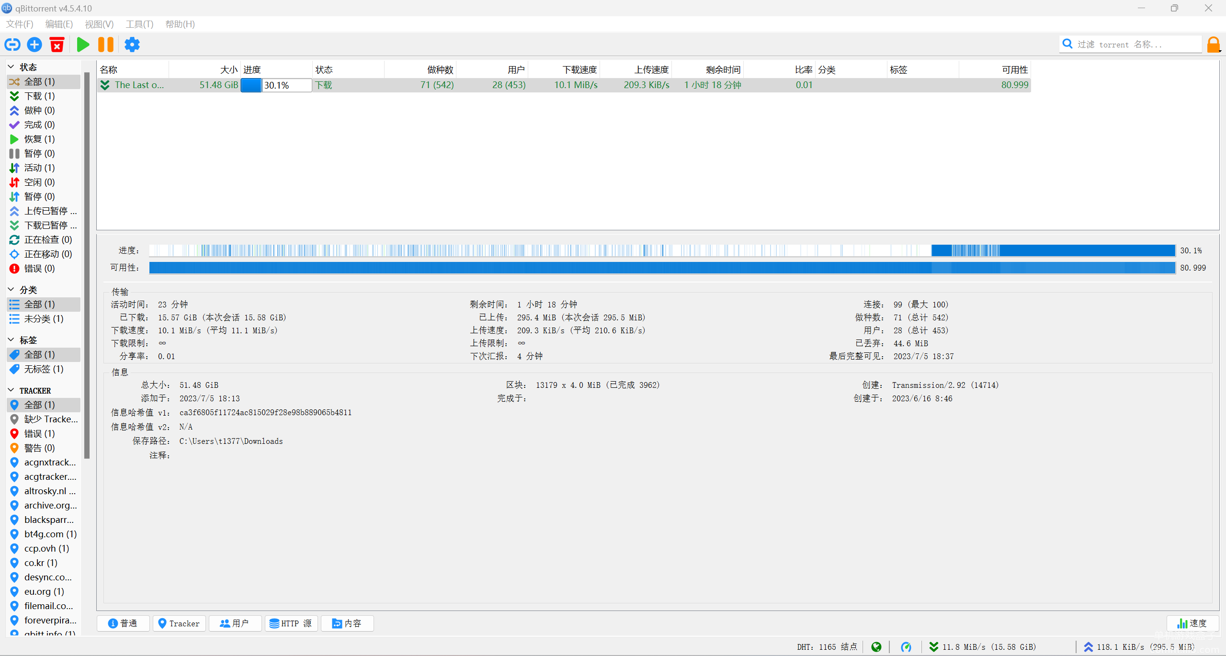Select 正在移动 (0) status filter
Screen dimensions: 1226x656
tap(44, 254)
